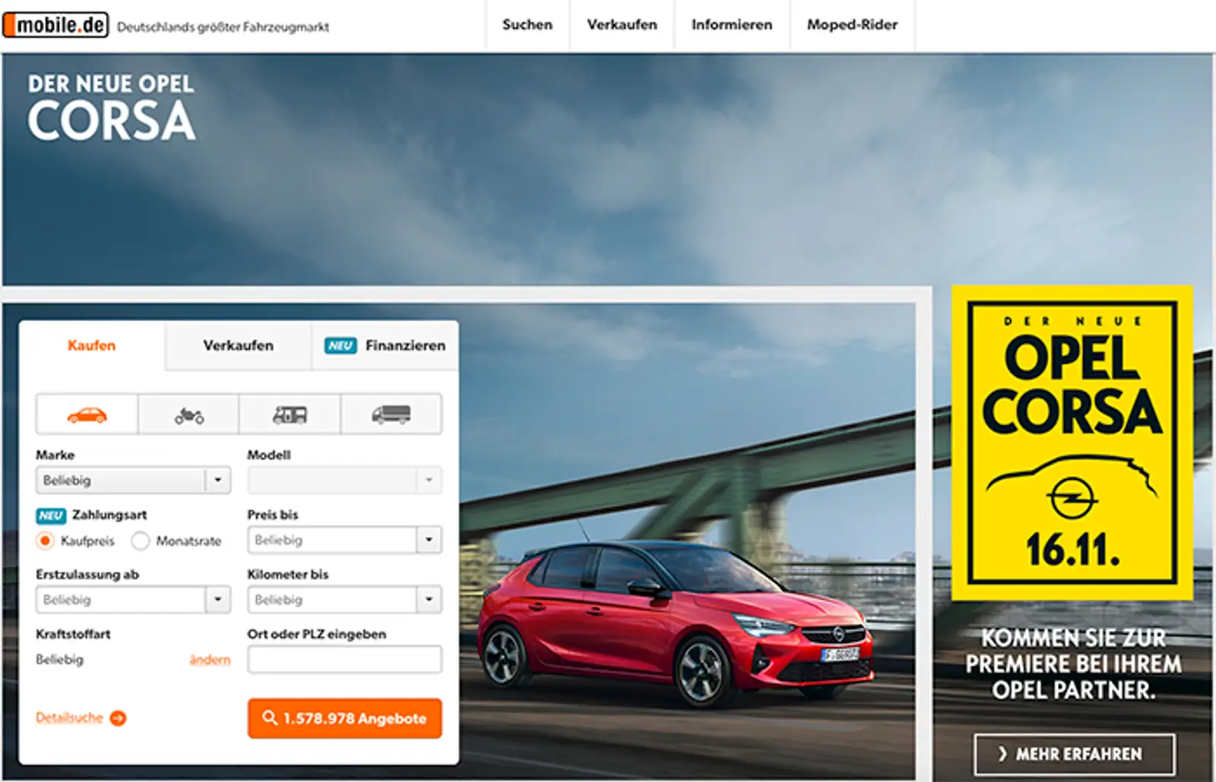Open the Moped-Rider menu
Image resolution: width=1216 pixels, height=782 pixels.
[852, 25]
